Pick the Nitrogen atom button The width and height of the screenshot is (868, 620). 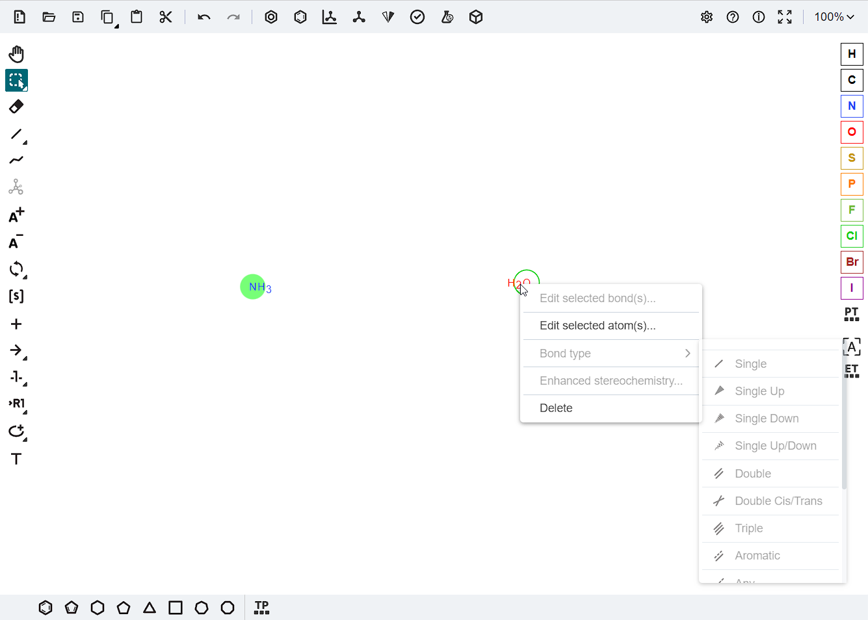(x=852, y=106)
